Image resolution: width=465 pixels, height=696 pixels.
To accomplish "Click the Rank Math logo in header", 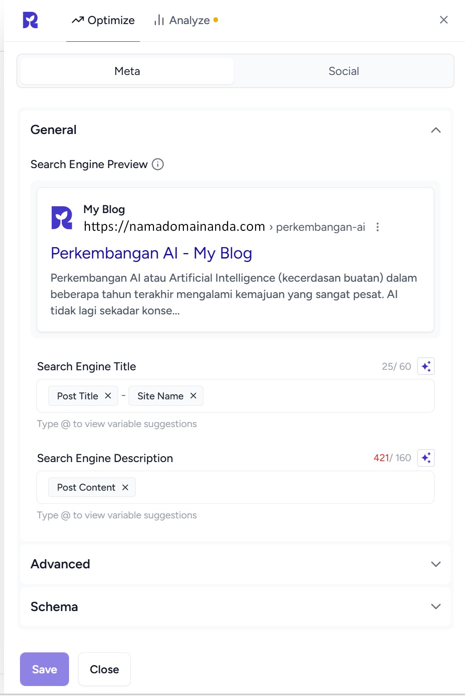I will (30, 20).
